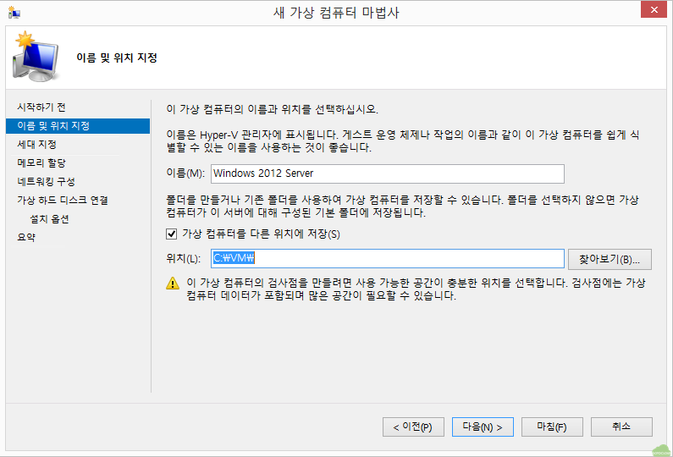This screenshot has width=673, height=457.
Task: Click the 위치(L) location path field
Action: click(x=387, y=258)
